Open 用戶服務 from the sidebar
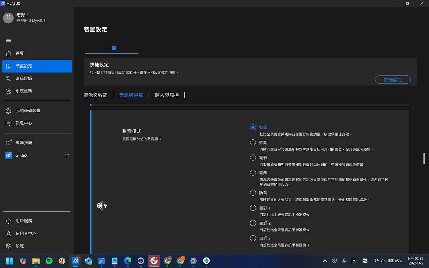 pos(24,221)
